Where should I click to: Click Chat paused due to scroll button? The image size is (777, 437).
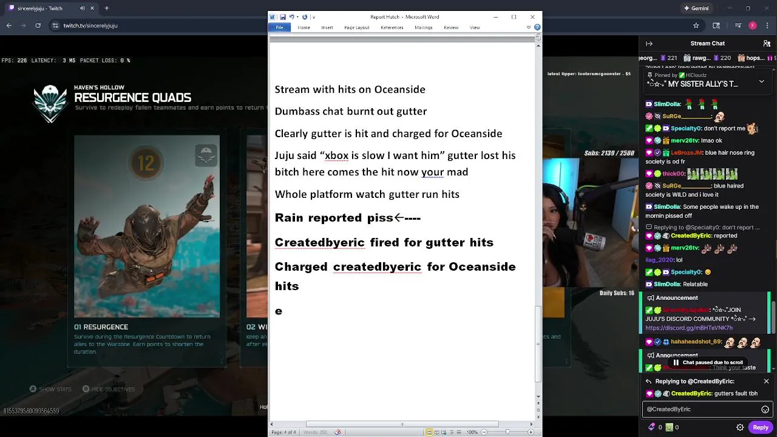708,362
